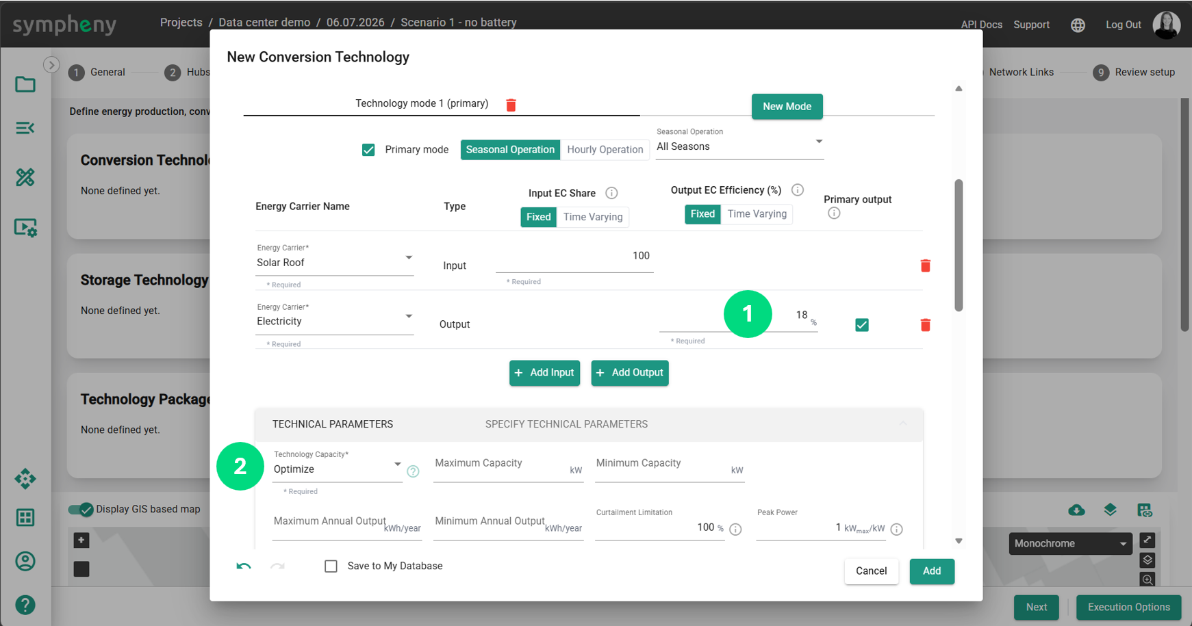Click the Add Output button
The height and width of the screenshot is (626, 1192).
tap(630, 373)
